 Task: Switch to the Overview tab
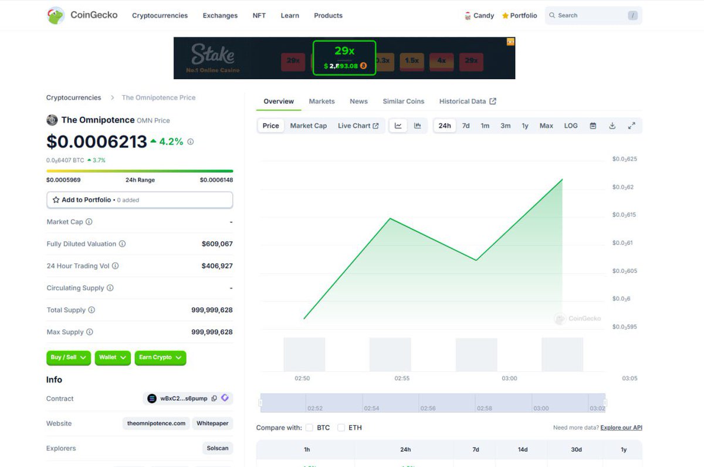pyautogui.click(x=279, y=101)
